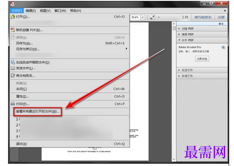The height and width of the screenshot is (166, 234).
Task: Click the 立即开始 button
Action: 202,59
